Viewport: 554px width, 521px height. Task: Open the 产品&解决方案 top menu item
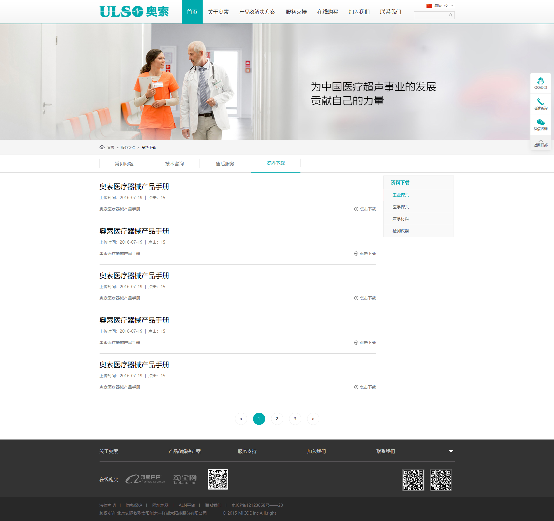257,12
